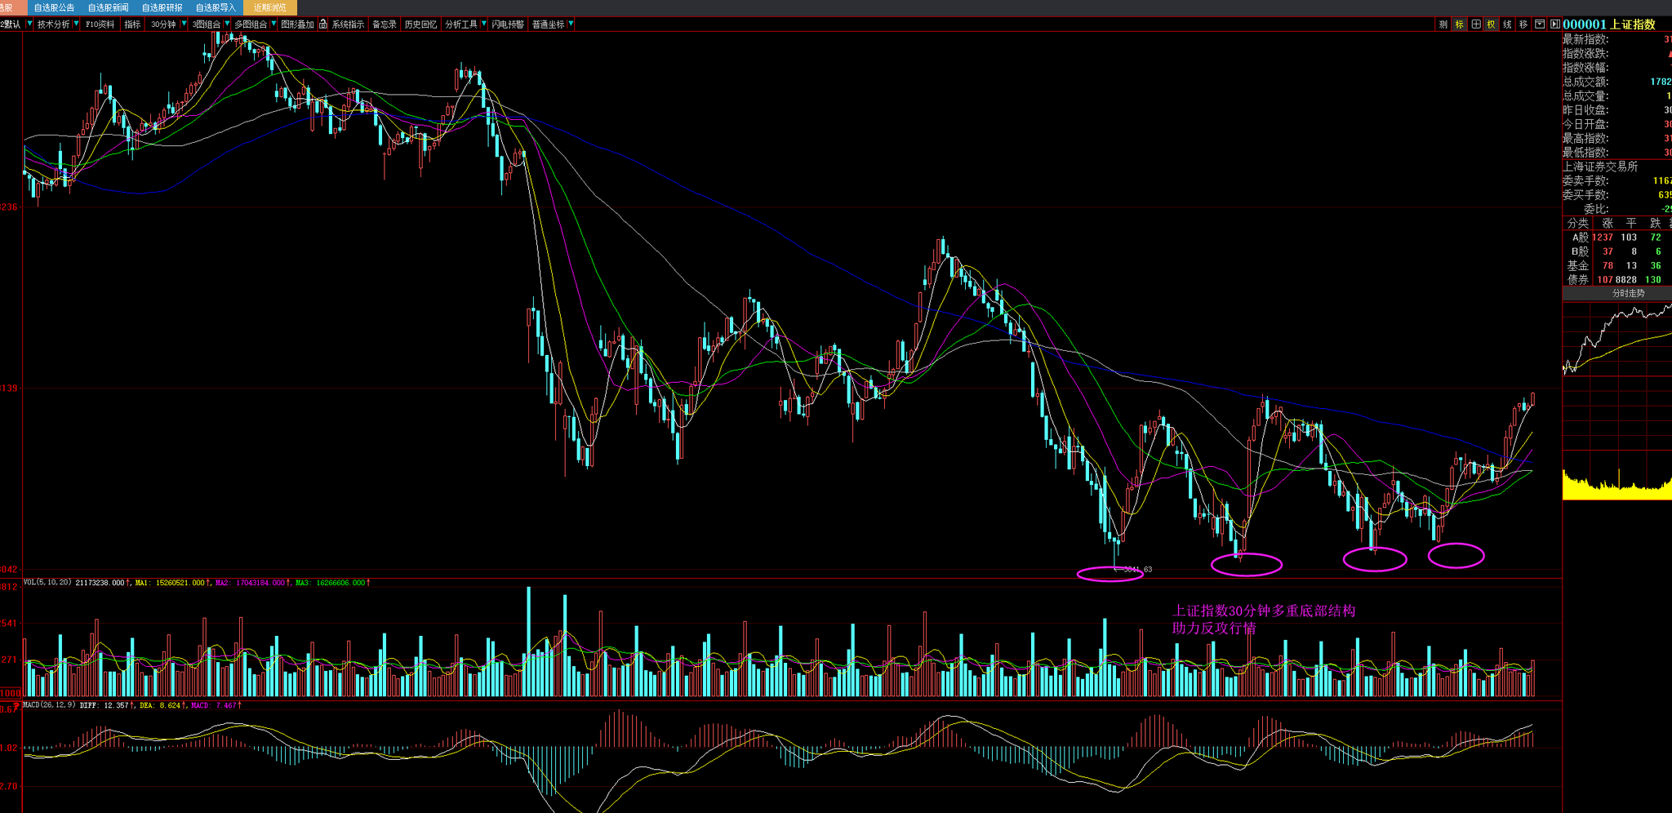Toggle the lock icon in toolbar

tap(323, 24)
